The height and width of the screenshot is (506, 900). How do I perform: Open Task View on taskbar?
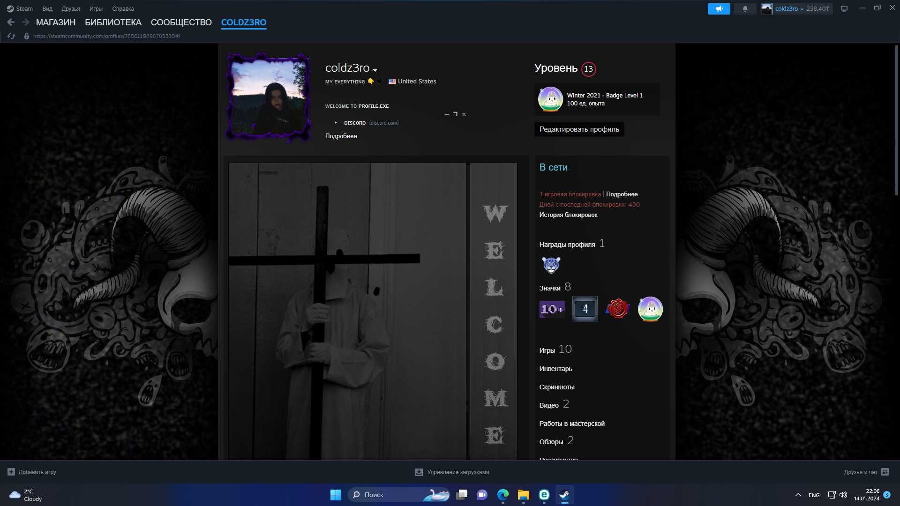coord(462,495)
